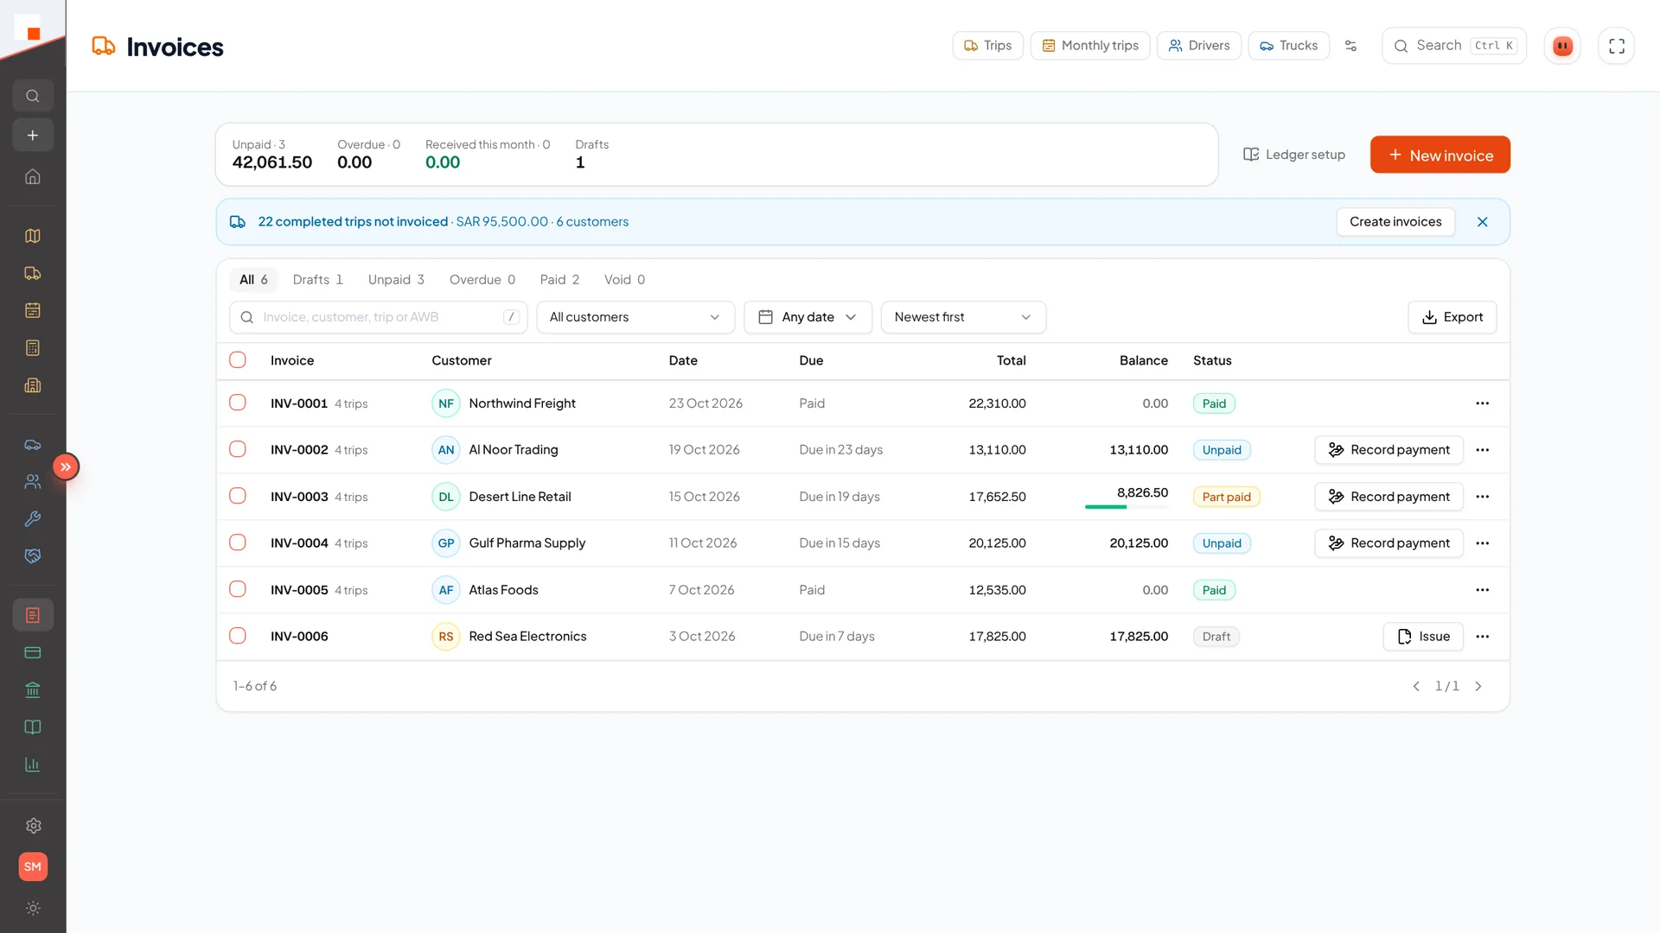This screenshot has width=1660, height=933.
Task: Go to next page chevron in pagination
Action: [x=1478, y=686]
